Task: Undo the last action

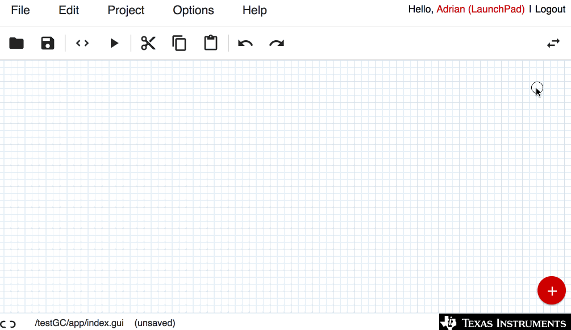Action: coord(245,43)
